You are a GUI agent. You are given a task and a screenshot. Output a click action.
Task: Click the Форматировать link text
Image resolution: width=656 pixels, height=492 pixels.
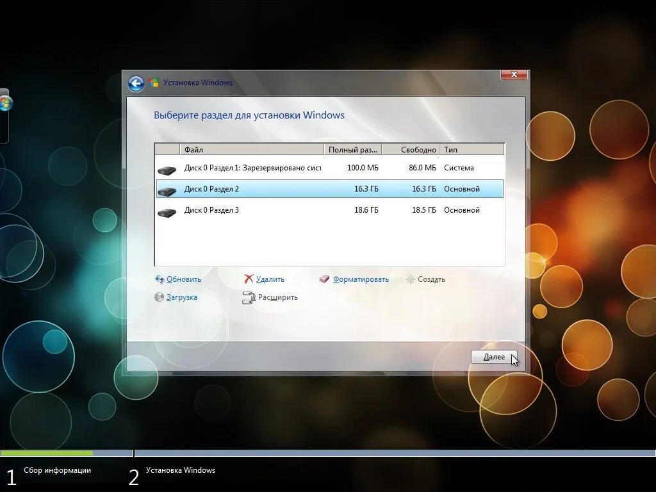360,279
